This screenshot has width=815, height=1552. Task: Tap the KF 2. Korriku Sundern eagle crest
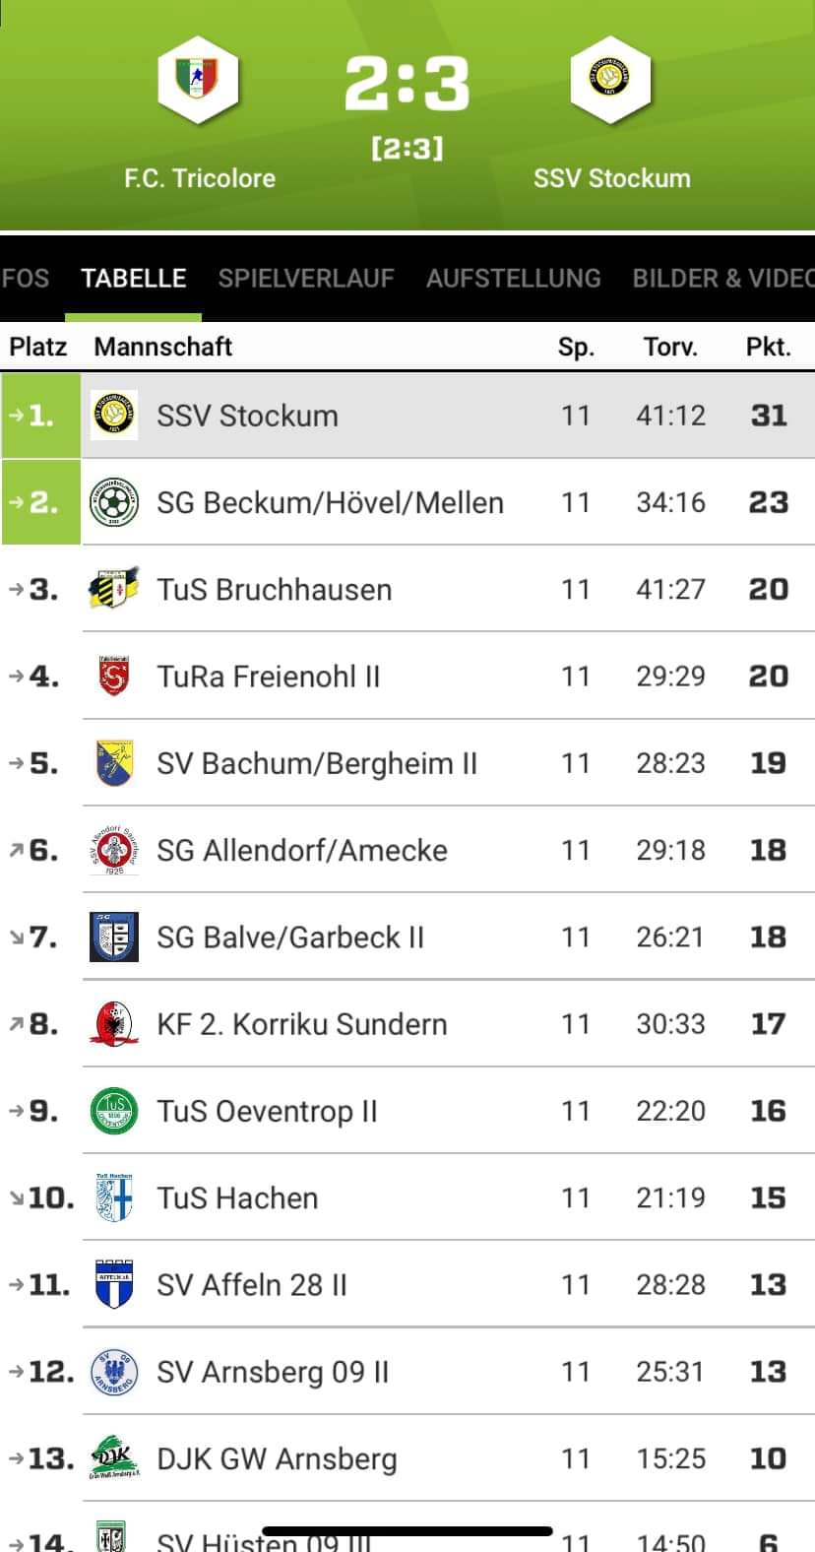pos(113,1024)
